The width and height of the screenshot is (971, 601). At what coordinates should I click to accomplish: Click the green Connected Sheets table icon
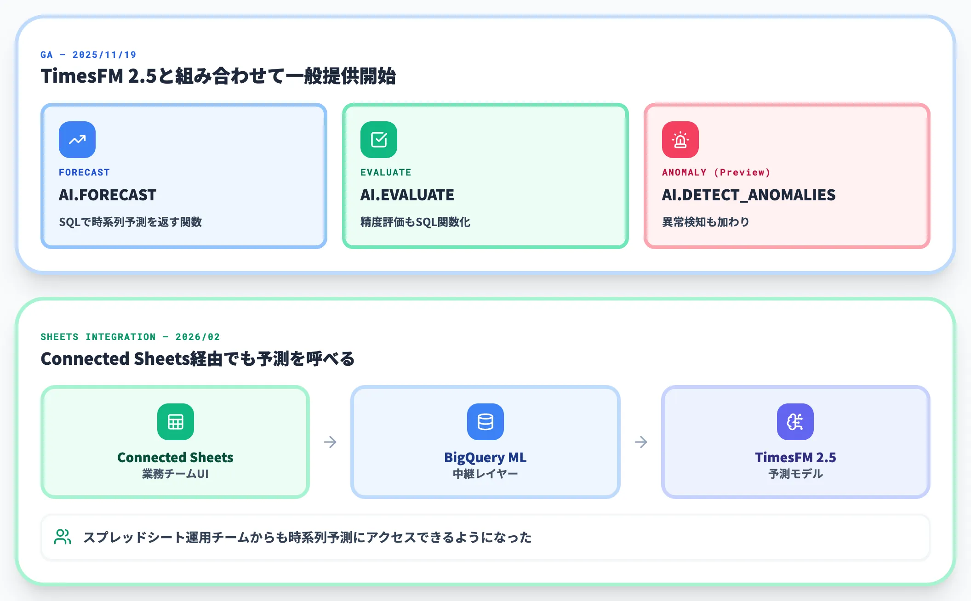click(x=176, y=422)
